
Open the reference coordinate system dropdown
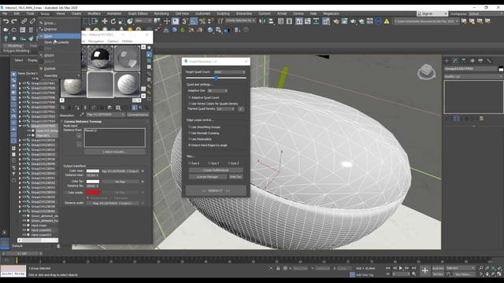click(143, 21)
